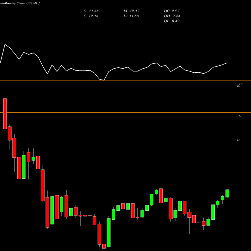The width and height of the screenshot is (251, 251).
Task: Select the rightmost green candlestick
Action: (227, 193)
